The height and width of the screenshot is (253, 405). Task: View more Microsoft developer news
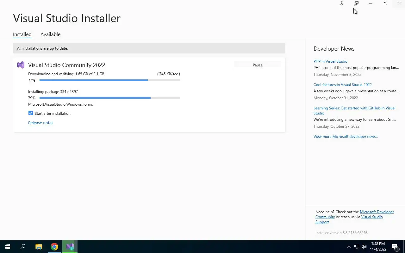[346, 137]
